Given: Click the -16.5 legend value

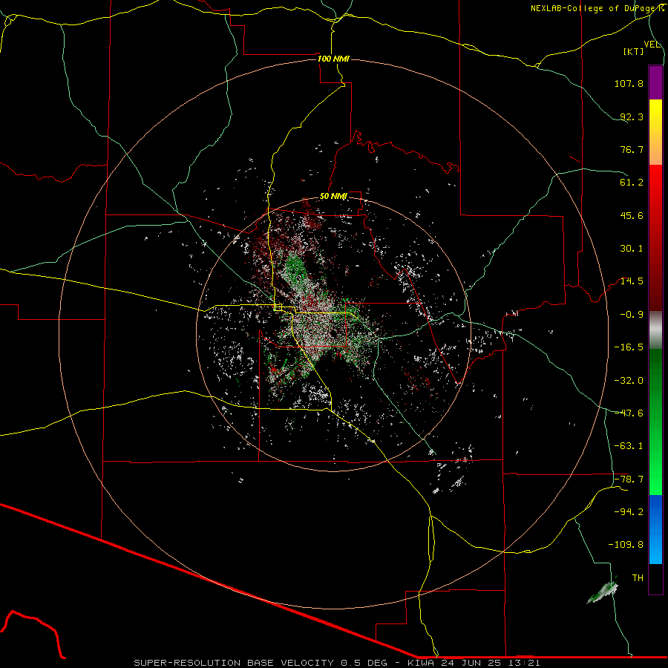Looking at the screenshot, I should tap(629, 347).
